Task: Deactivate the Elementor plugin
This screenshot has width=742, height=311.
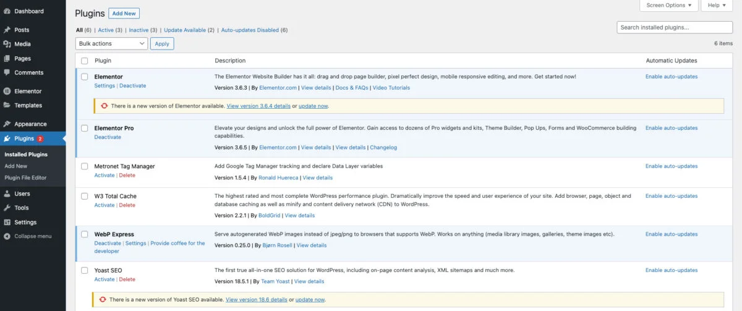Action: tap(132, 85)
